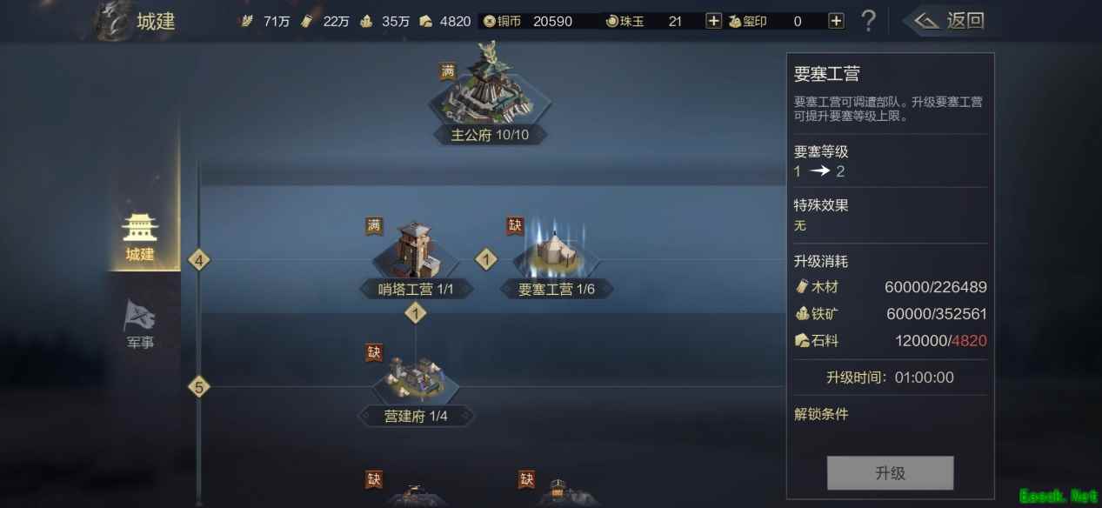Tap the grain resource counter 71万
1102x508 pixels.
[265, 21]
